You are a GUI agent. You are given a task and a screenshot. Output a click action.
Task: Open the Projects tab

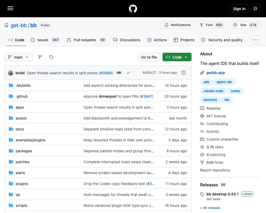point(184,40)
